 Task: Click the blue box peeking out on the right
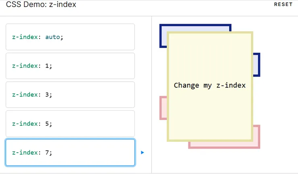point(257,64)
